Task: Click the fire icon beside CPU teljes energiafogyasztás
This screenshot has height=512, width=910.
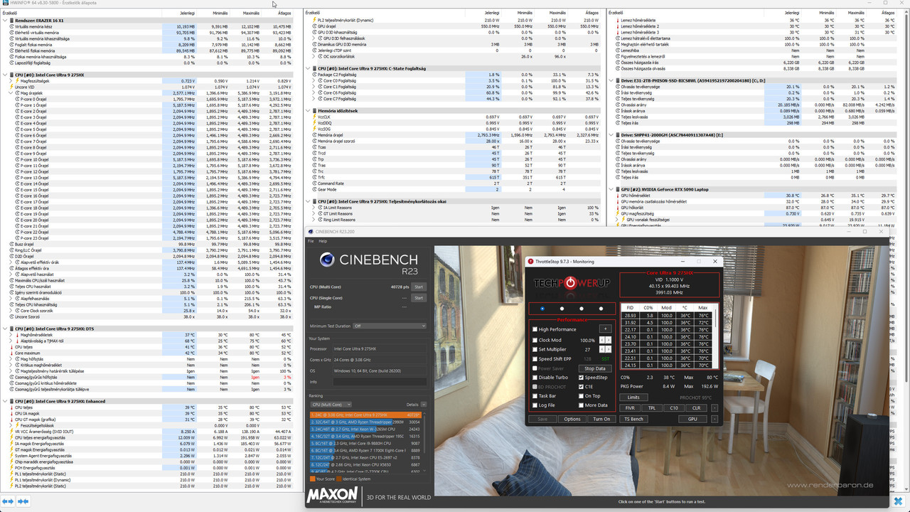Action: point(12,437)
